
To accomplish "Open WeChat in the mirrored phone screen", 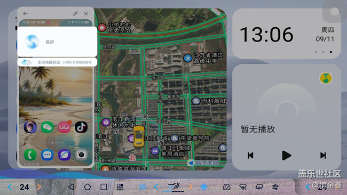I will click(x=47, y=127).
